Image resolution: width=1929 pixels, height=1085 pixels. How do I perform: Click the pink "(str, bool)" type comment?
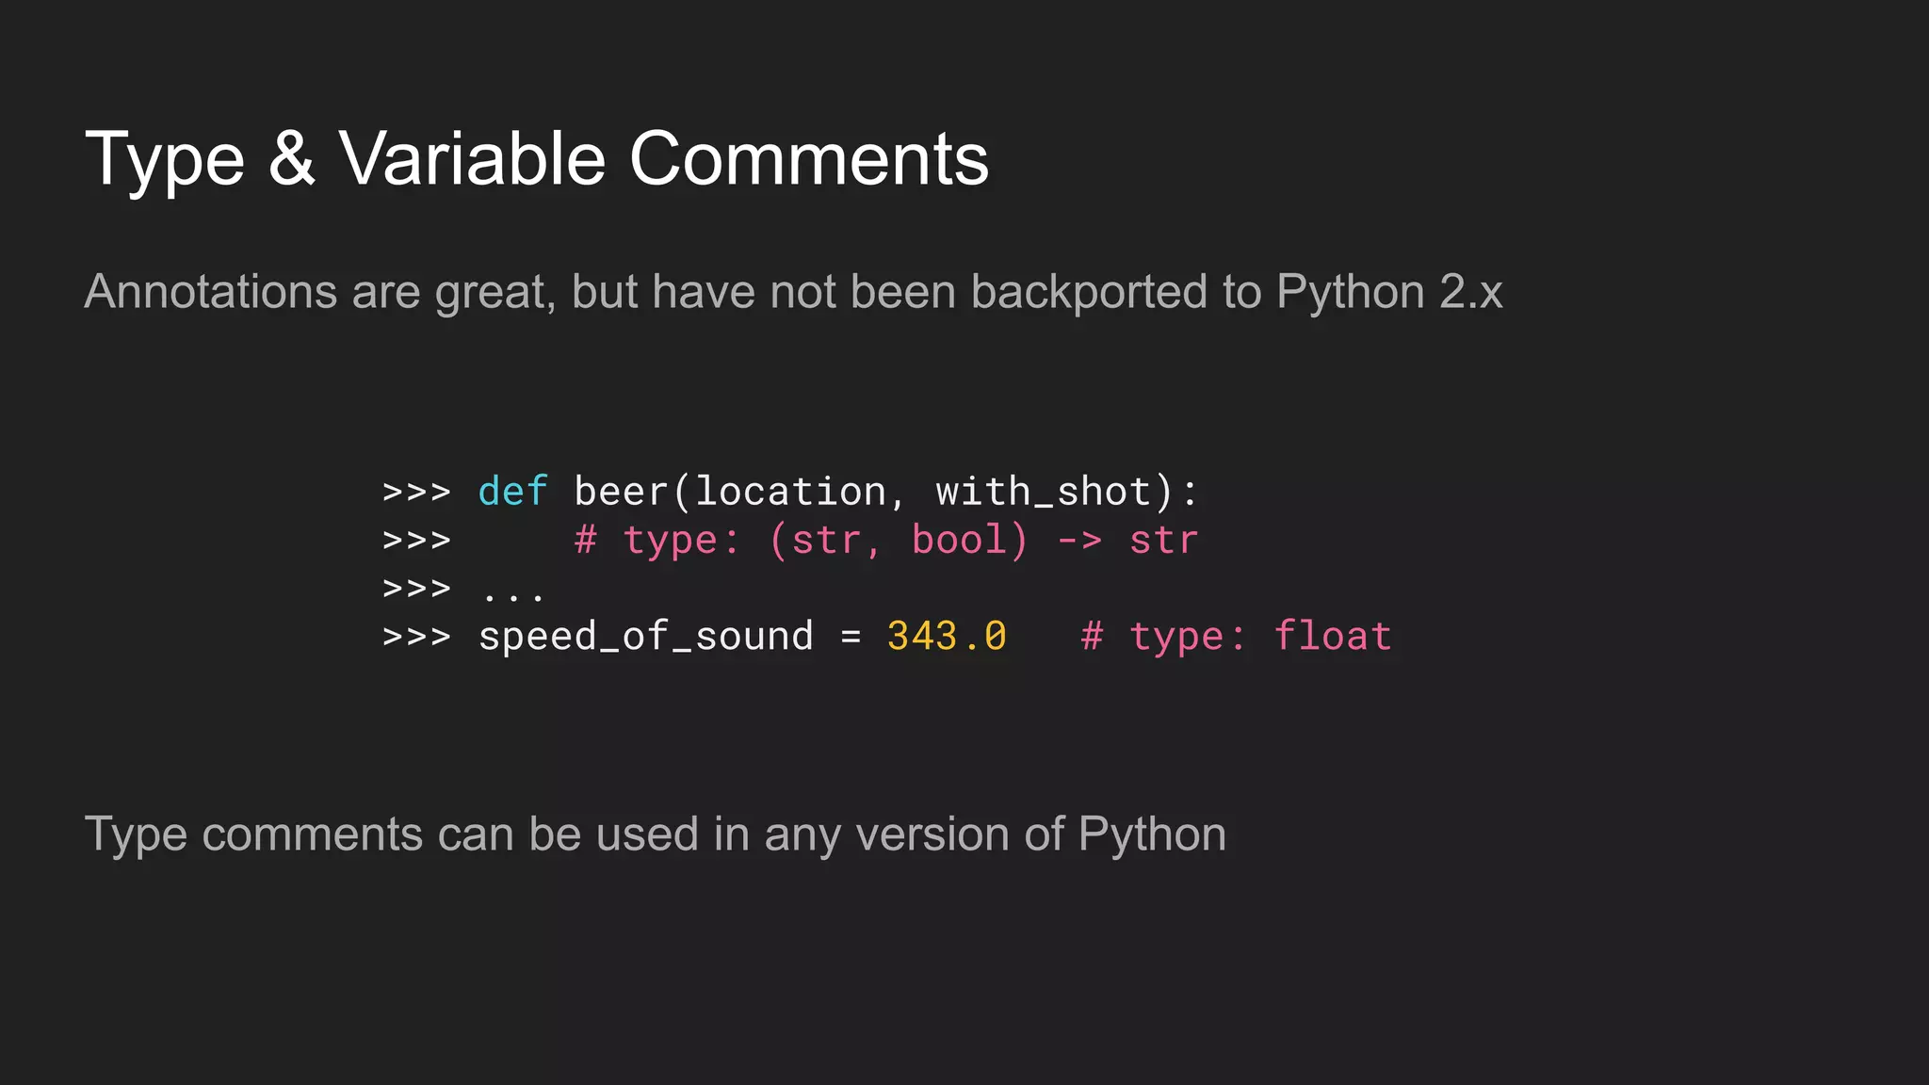click(x=898, y=541)
